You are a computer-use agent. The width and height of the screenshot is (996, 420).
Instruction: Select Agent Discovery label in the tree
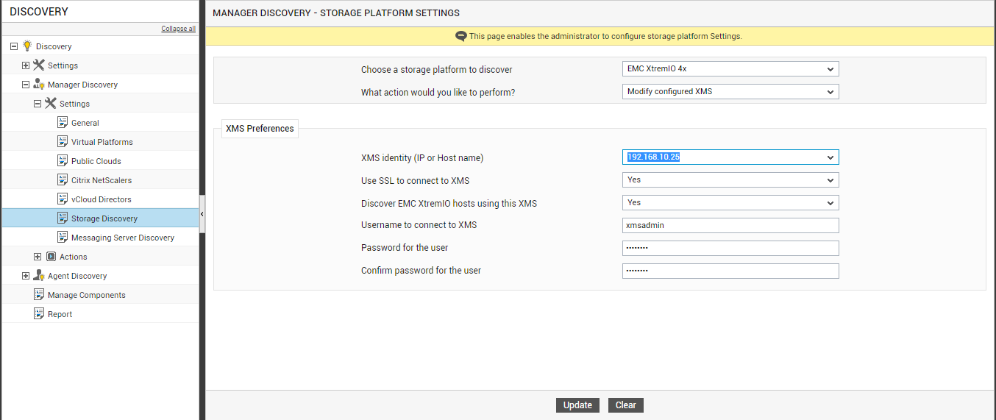[x=77, y=276]
